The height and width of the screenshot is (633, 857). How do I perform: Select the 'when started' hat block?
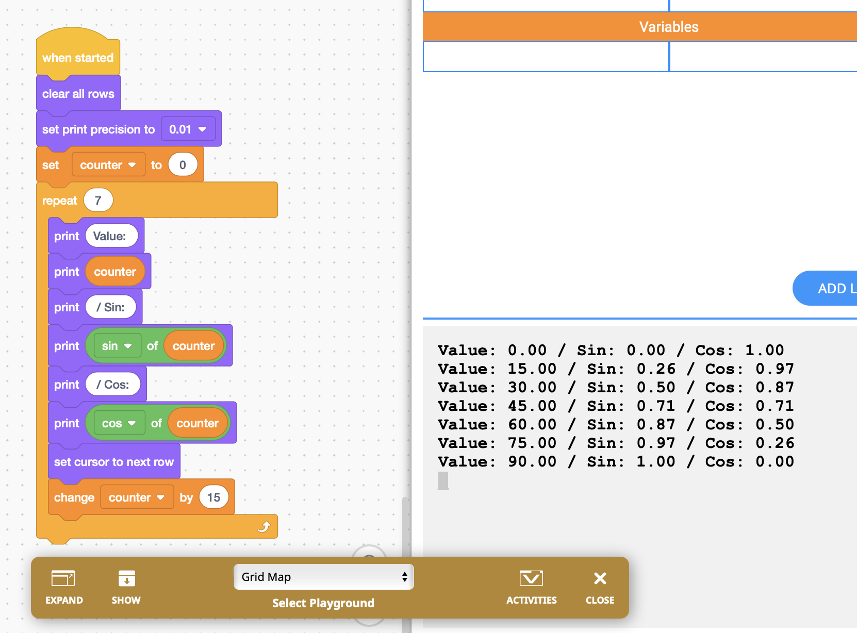[x=77, y=57]
